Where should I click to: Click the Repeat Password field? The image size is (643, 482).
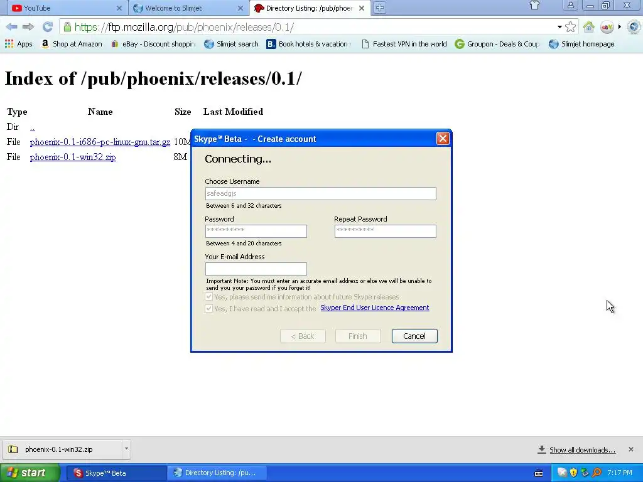385,231
